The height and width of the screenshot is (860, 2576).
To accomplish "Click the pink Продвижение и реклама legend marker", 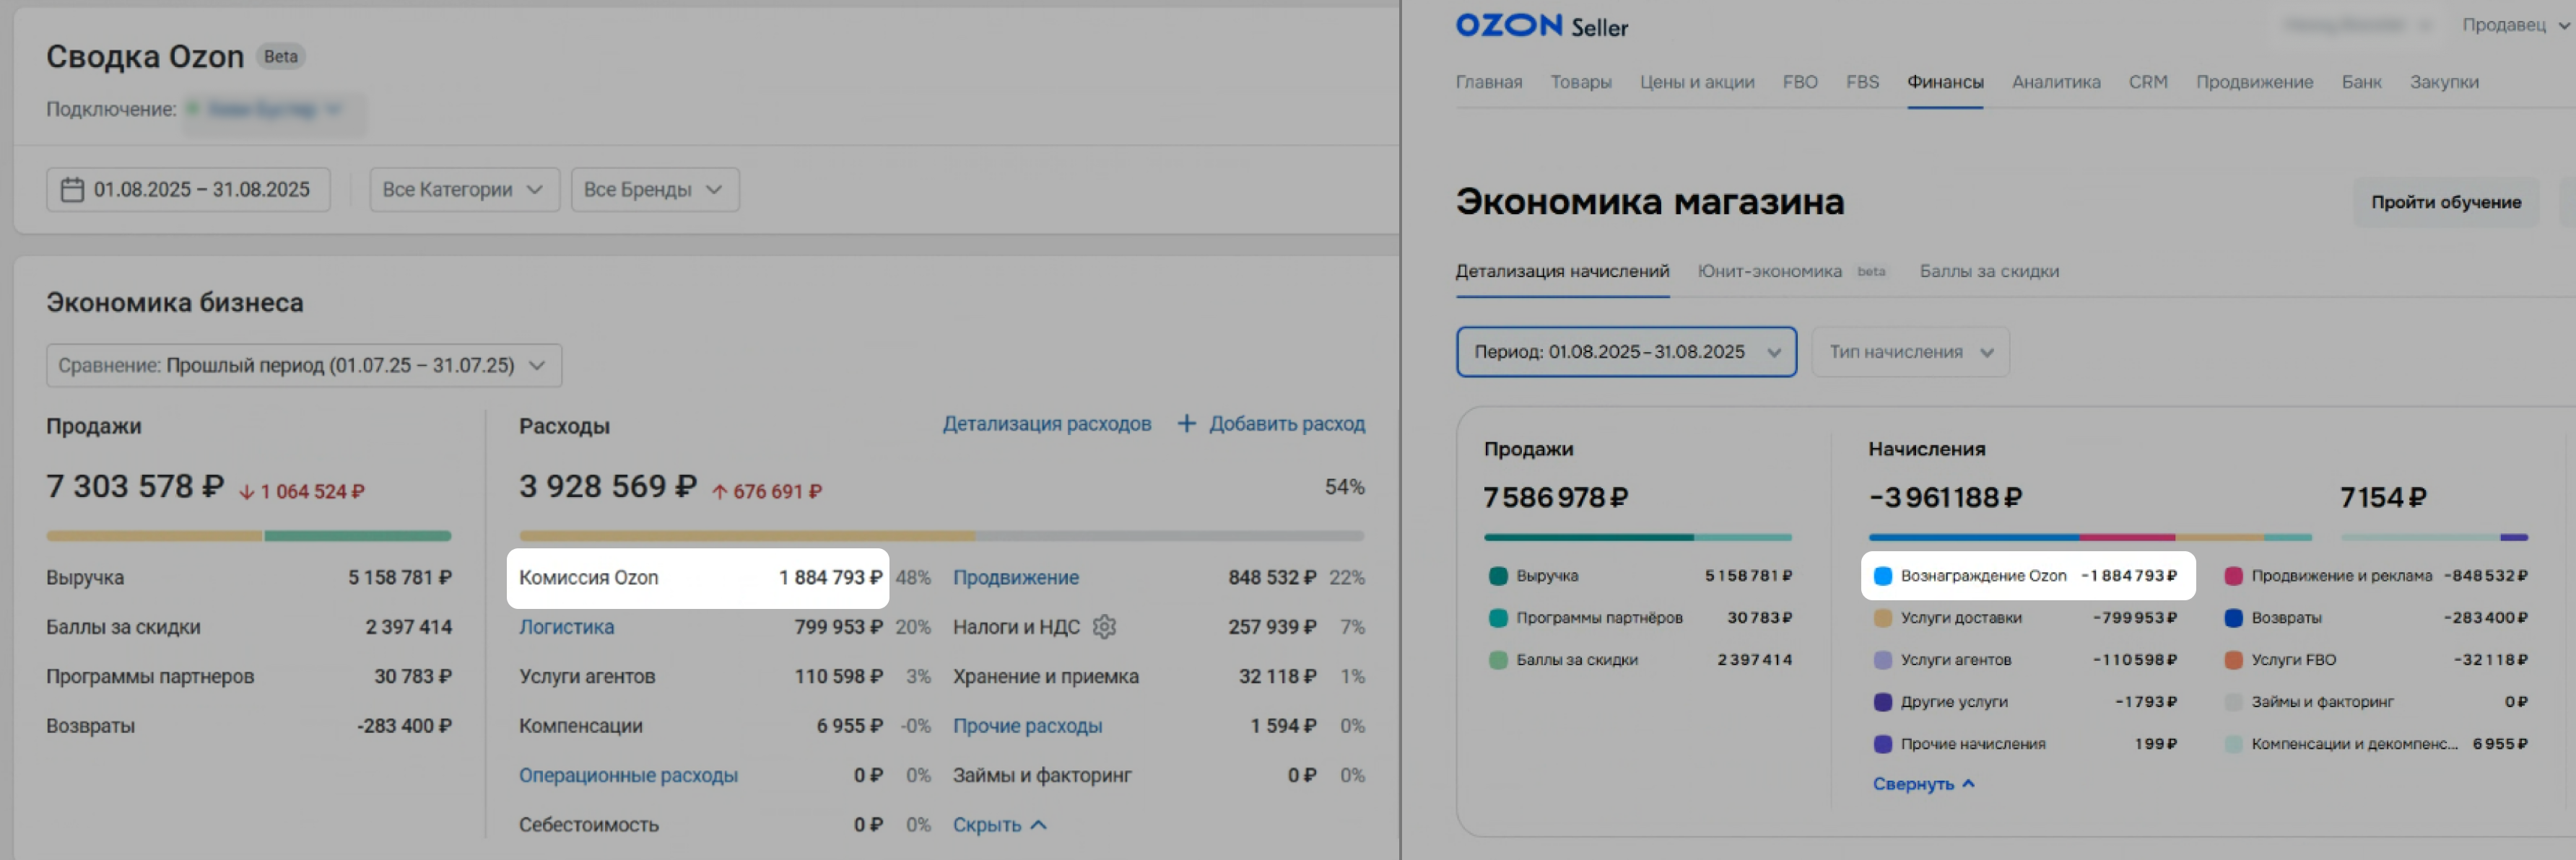I will (2233, 575).
